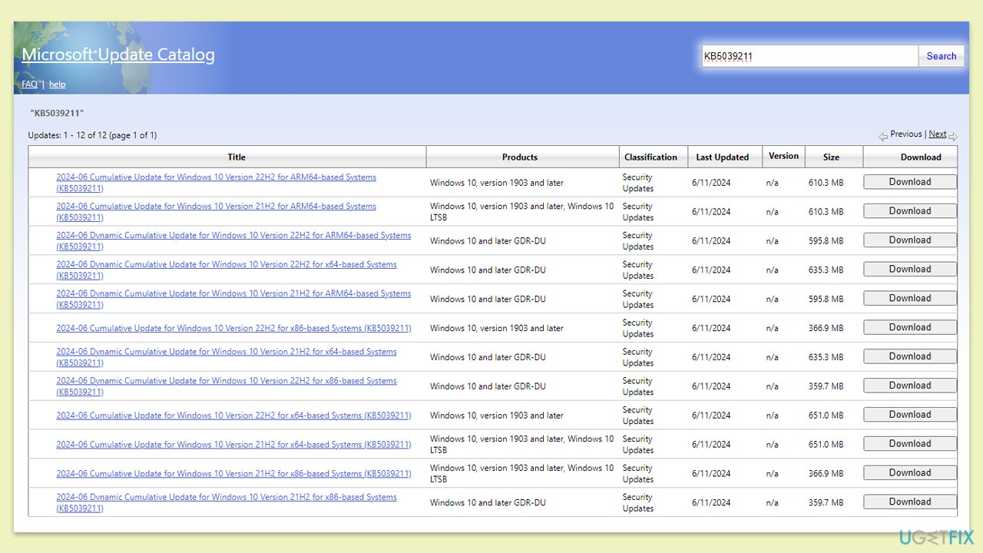
Task: Open Dynamic Cumulative Update 22H2 x86 link
Action: pyautogui.click(x=227, y=386)
